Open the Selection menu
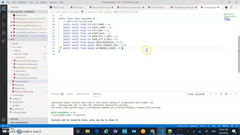240x135 pixels. [22, 2]
